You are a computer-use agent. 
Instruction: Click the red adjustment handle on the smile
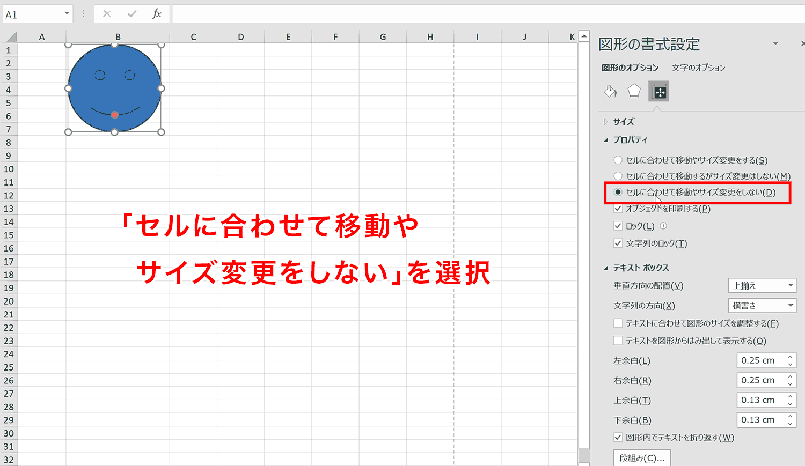point(115,115)
